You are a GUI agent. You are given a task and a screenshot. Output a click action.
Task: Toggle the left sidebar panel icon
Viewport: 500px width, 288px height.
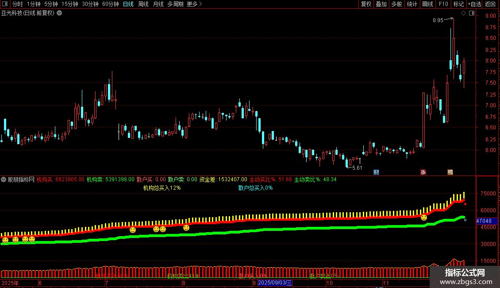(5, 4)
